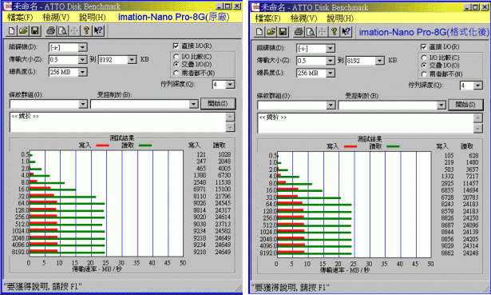
Task: Click the Print icon in left window toolbar
Action: click(51, 30)
